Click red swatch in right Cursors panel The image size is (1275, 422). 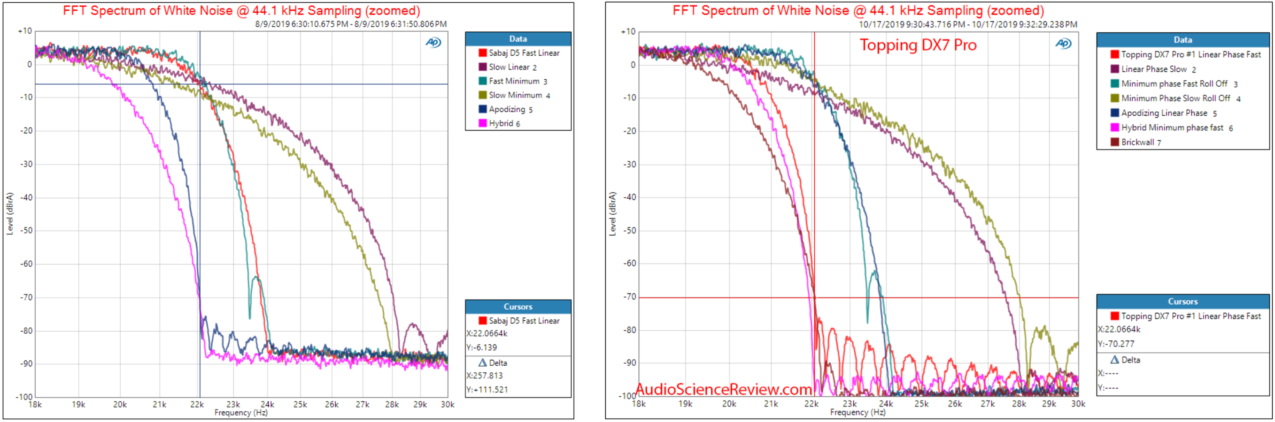click(1115, 316)
